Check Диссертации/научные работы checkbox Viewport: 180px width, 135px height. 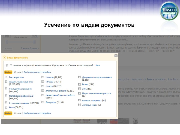[x=43, y=95]
